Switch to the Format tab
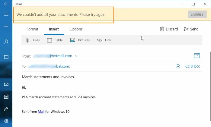The image size is (211, 127). tap(32, 29)
